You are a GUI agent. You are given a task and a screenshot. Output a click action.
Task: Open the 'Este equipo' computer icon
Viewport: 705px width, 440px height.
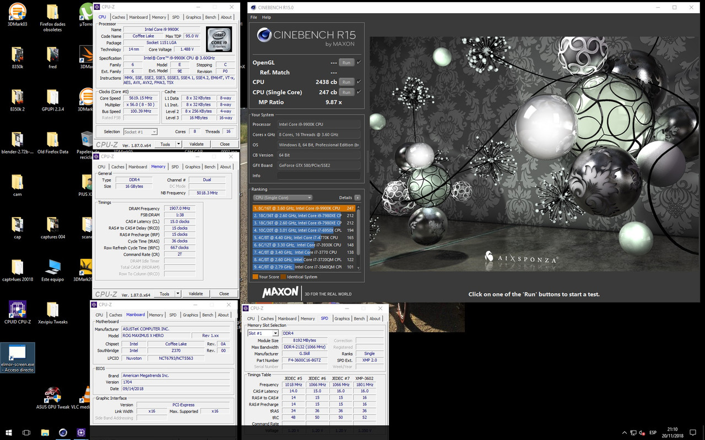[52, 270]
